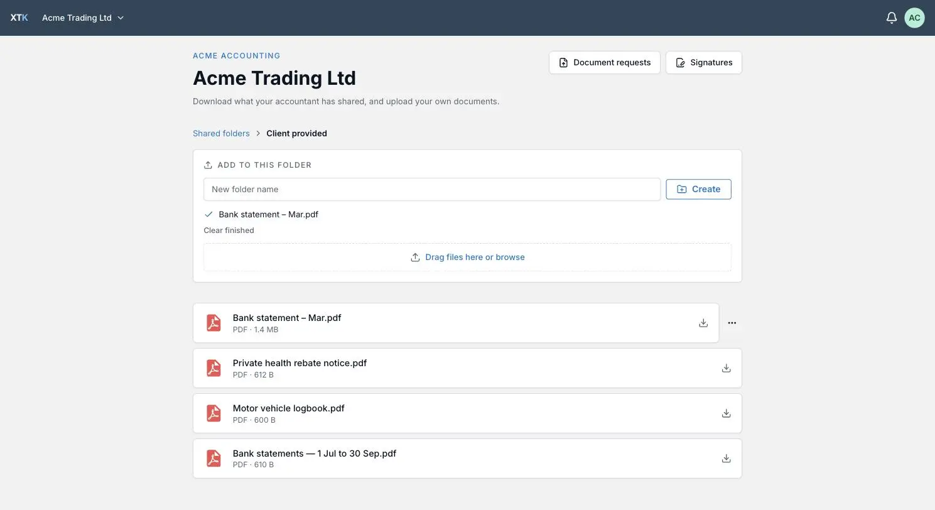
Task: Focus the New folder name field
Action: (x=432, y=189)
